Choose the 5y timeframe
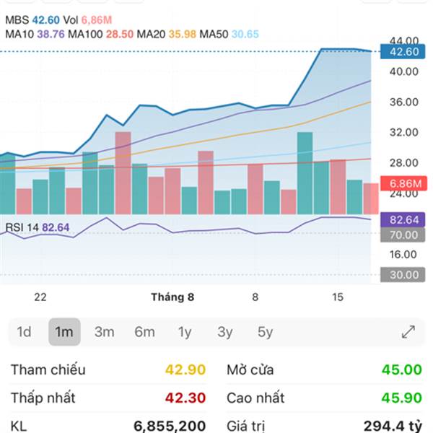 point(265,332)
